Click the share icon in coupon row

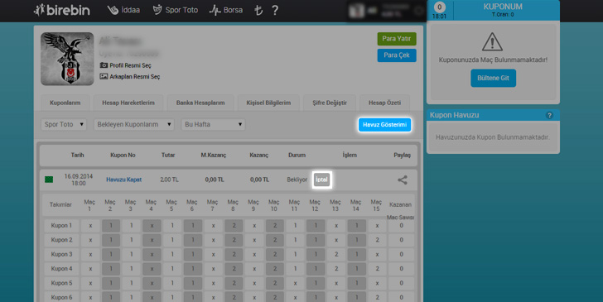(x=403, y=180)
